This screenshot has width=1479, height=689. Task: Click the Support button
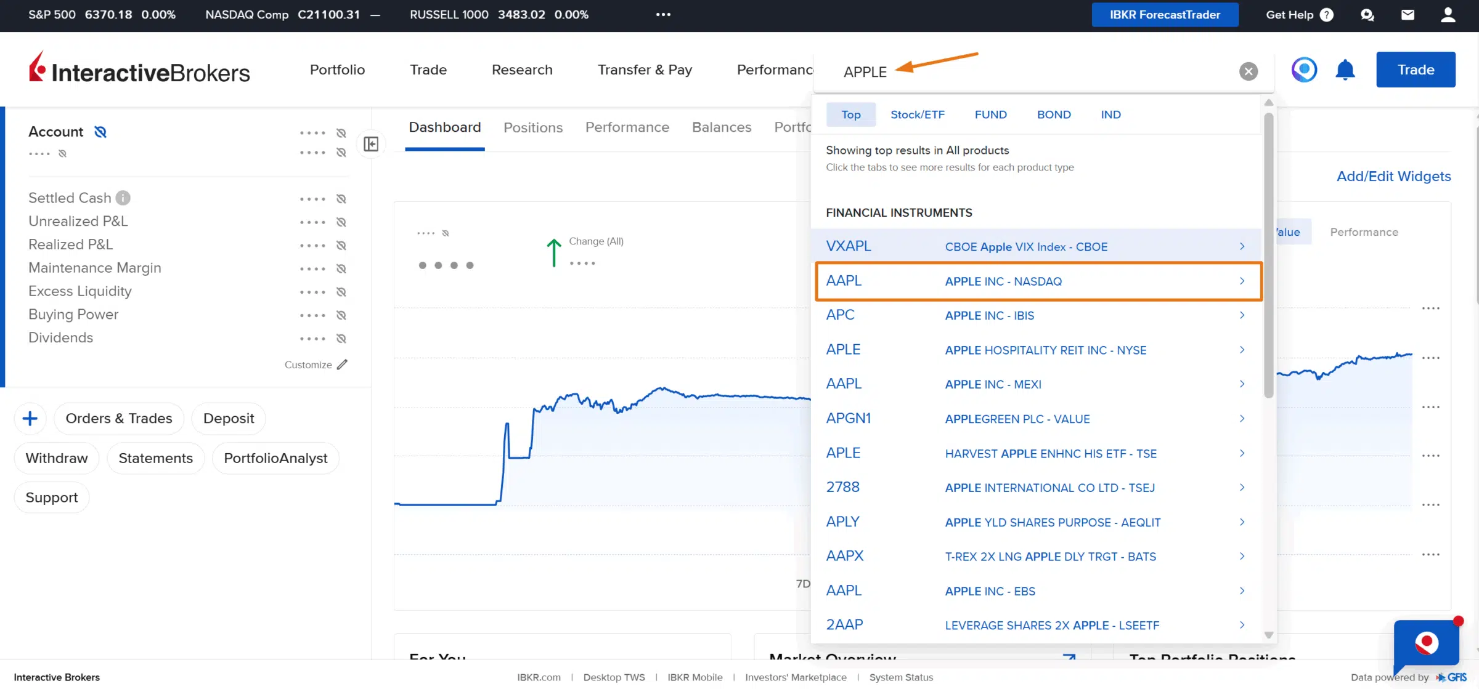click(x=52, y=498)
